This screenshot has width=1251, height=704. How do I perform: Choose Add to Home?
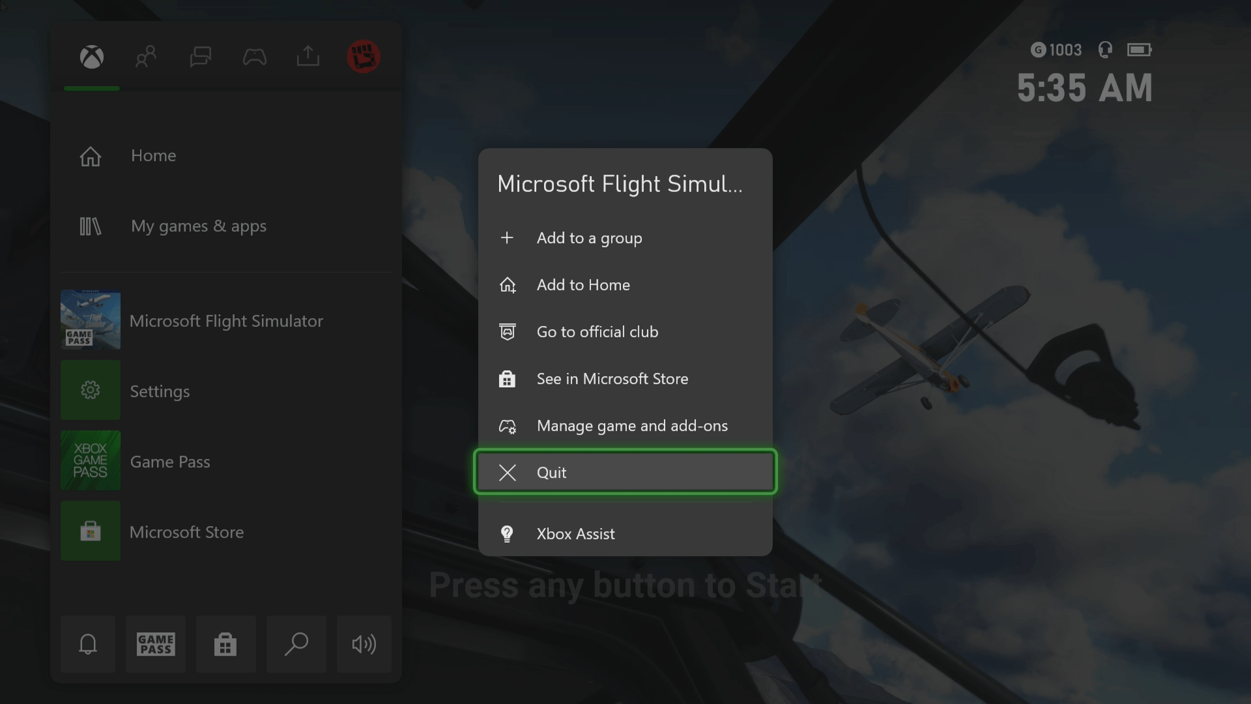tap(582, 285)
